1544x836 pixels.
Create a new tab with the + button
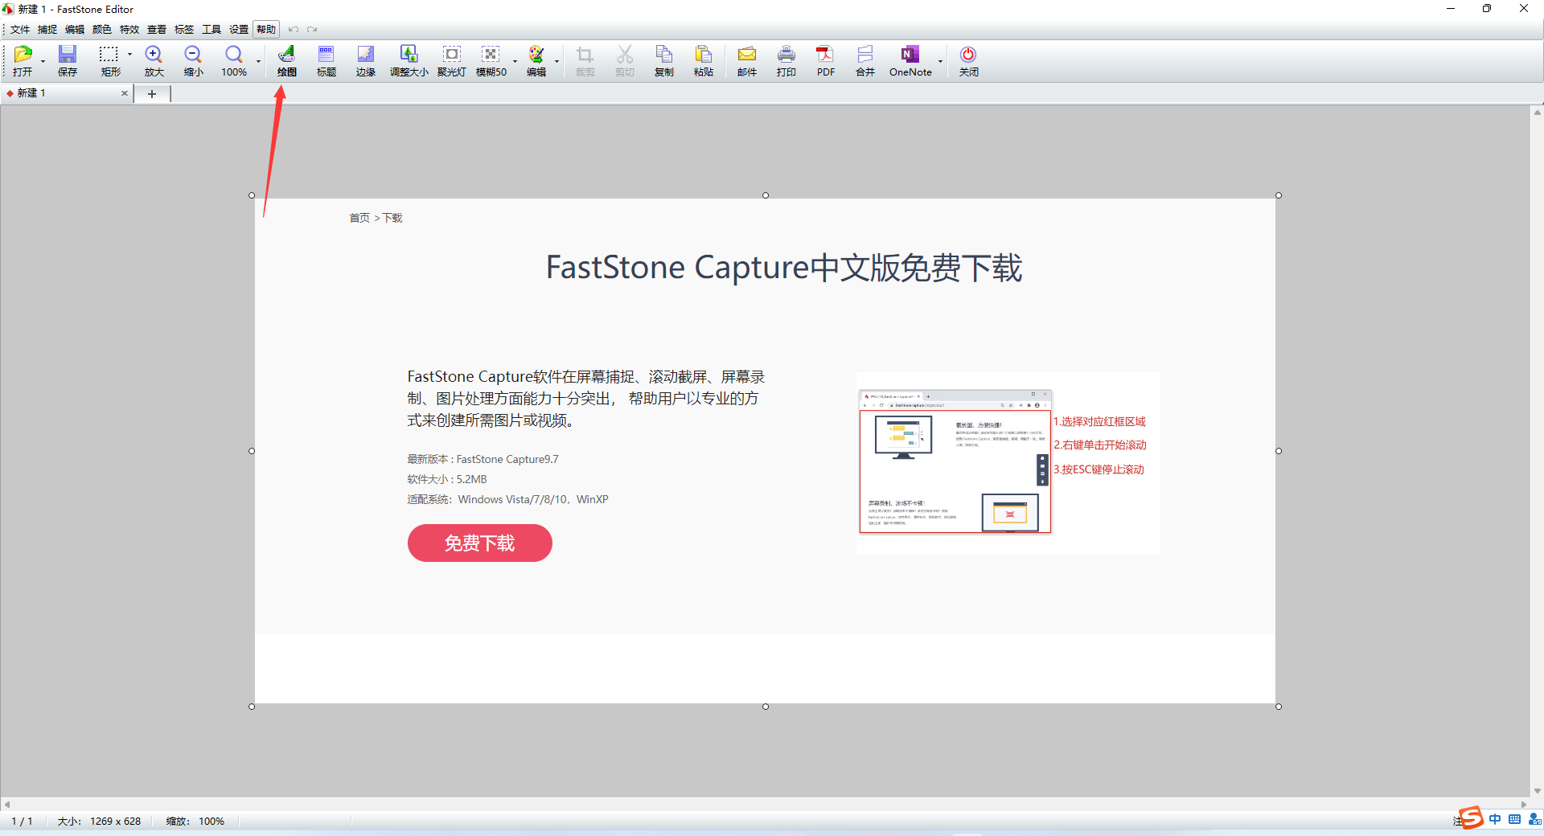click(x=152, y=94)
